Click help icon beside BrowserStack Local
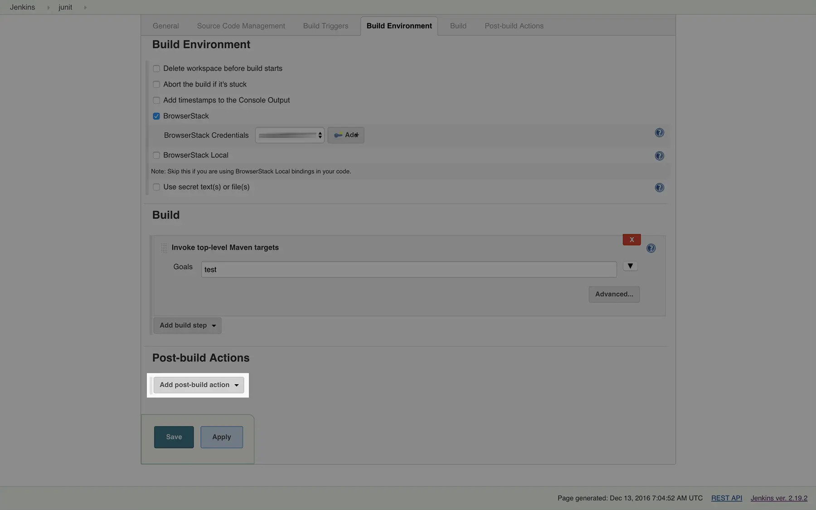 click(659, 156)
